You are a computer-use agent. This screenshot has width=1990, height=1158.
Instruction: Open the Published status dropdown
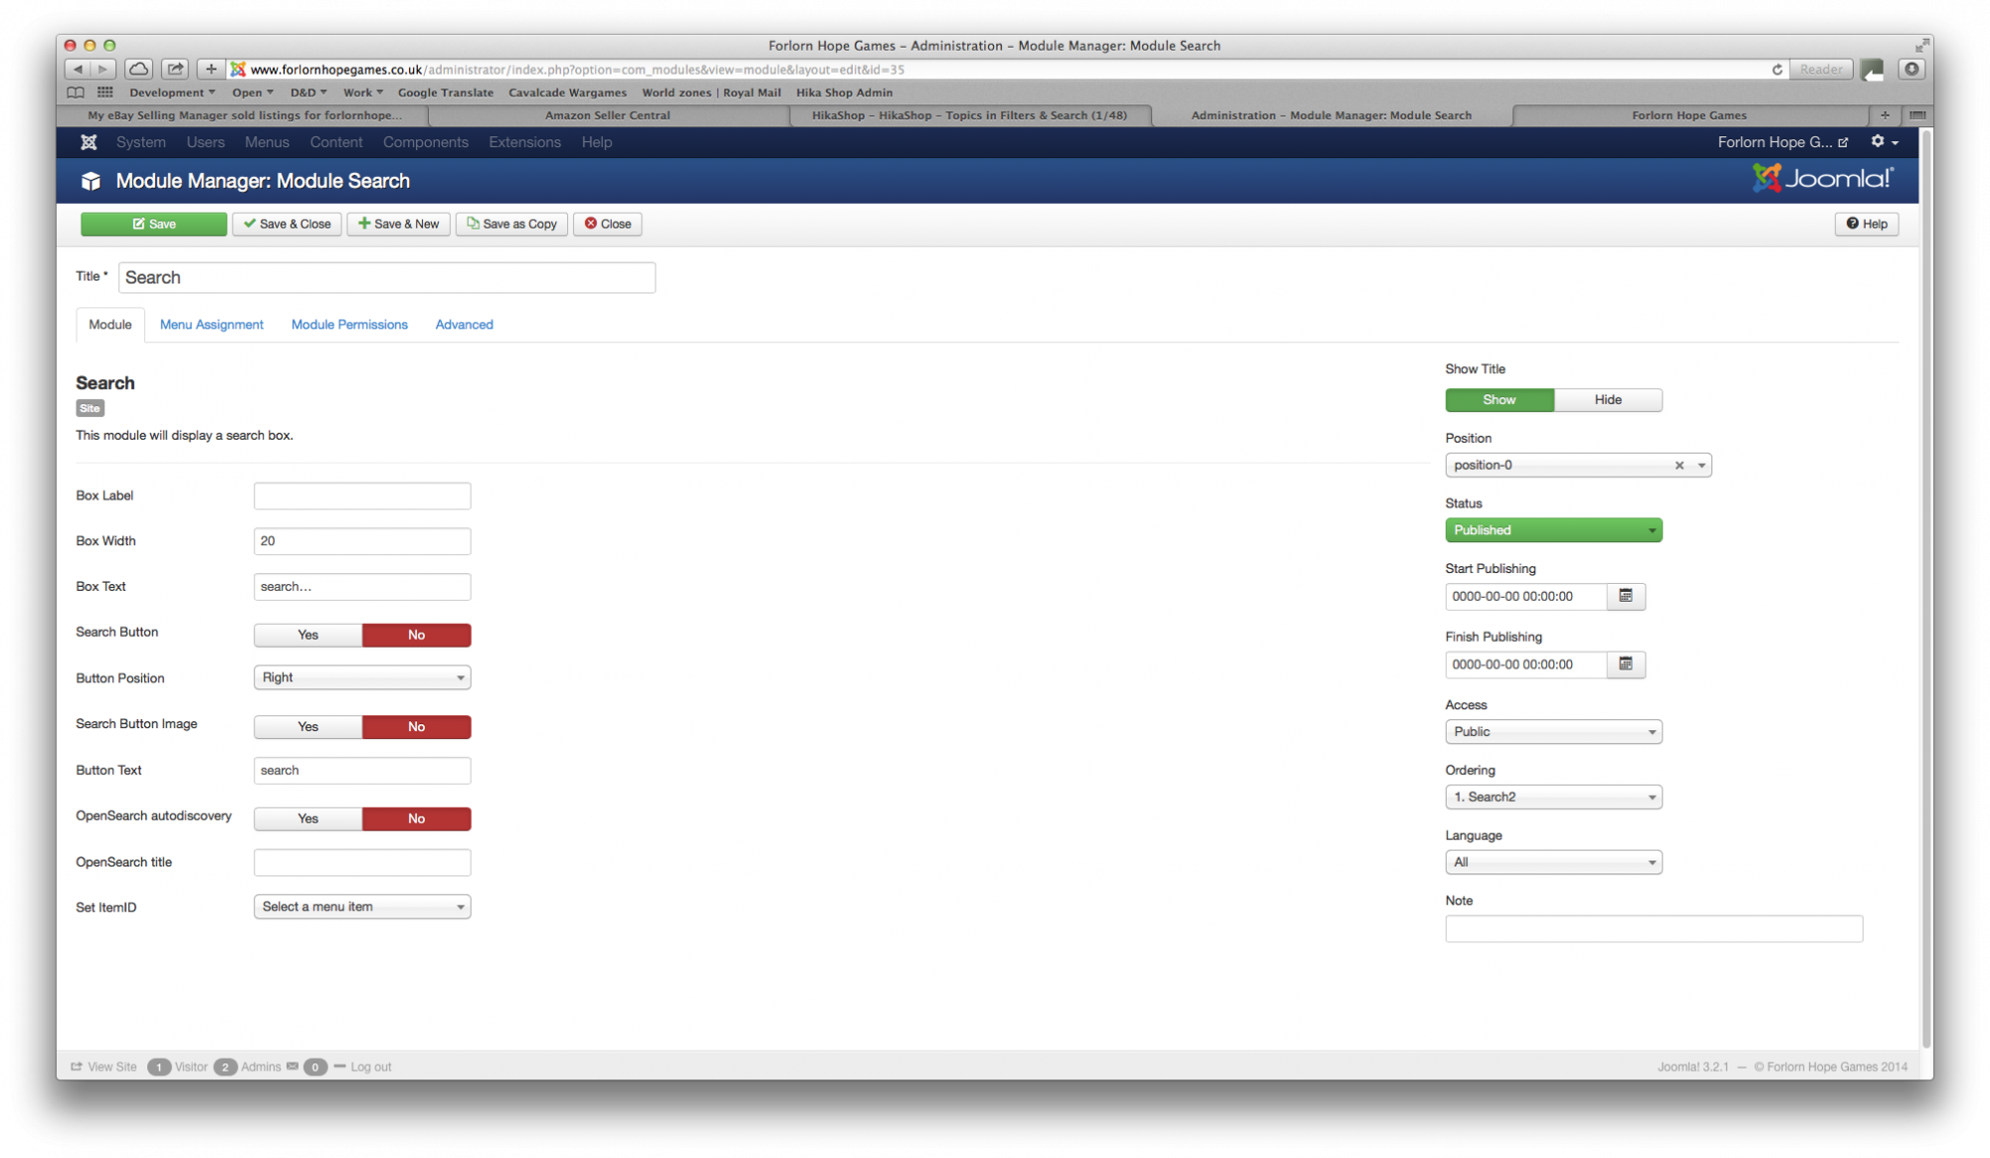[1552, 530]
